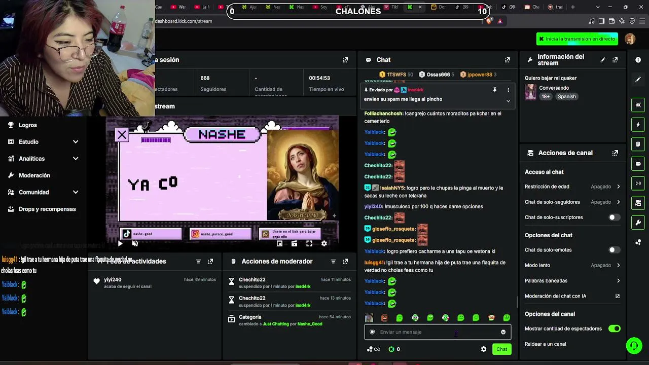
Task: Toggle the broadcast signal widget in sidebar
Action: (638, 184)
